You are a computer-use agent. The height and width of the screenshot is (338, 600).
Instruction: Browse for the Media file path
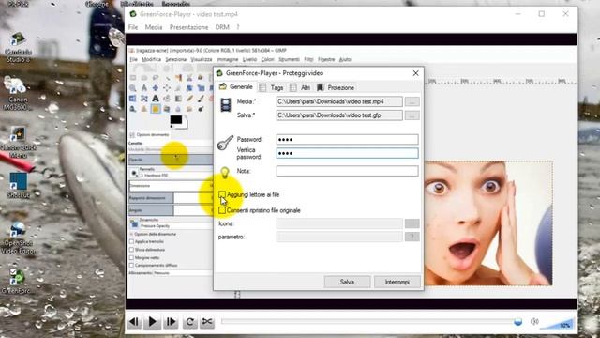coord(412,101)
